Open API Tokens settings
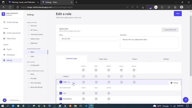 click(34, 30)
